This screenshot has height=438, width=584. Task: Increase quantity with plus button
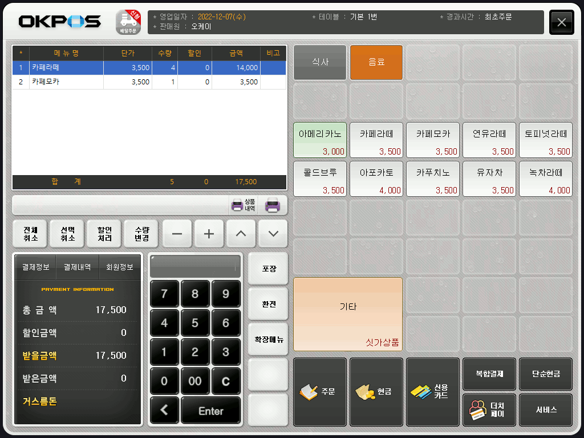coord(209,234)
